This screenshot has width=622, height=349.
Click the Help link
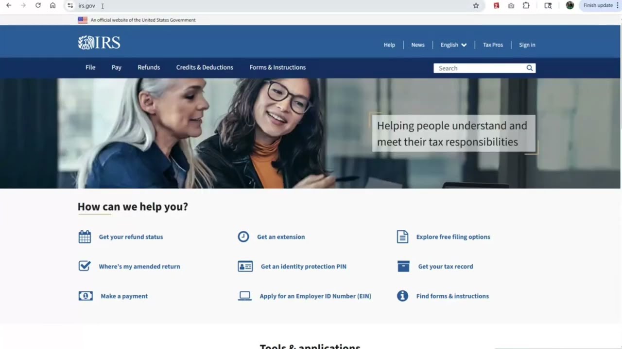click(x=389, y=45)
